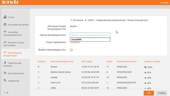Click Канал column header

pos(109,62)
